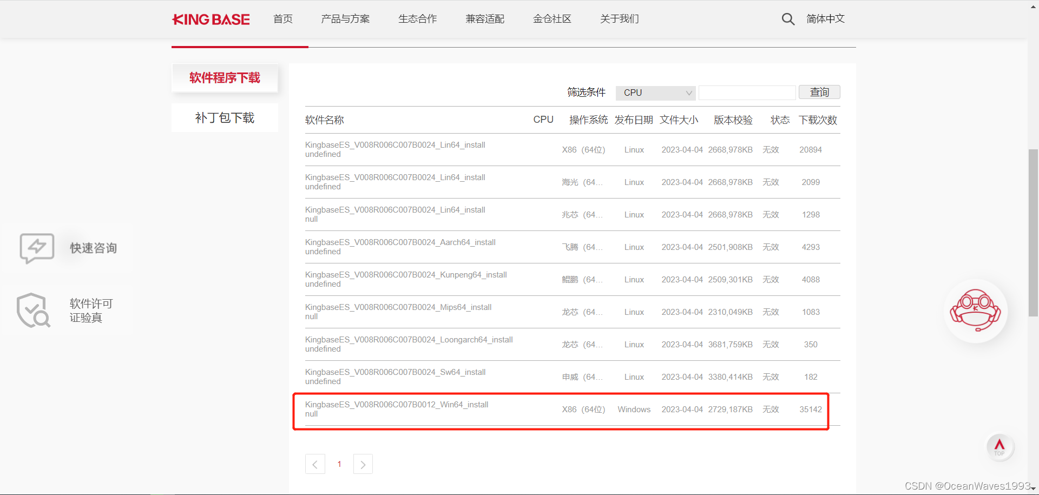Go to previous page arrow
The height and width of the screenshot is (495, 1039).
(x=315, y=464)
